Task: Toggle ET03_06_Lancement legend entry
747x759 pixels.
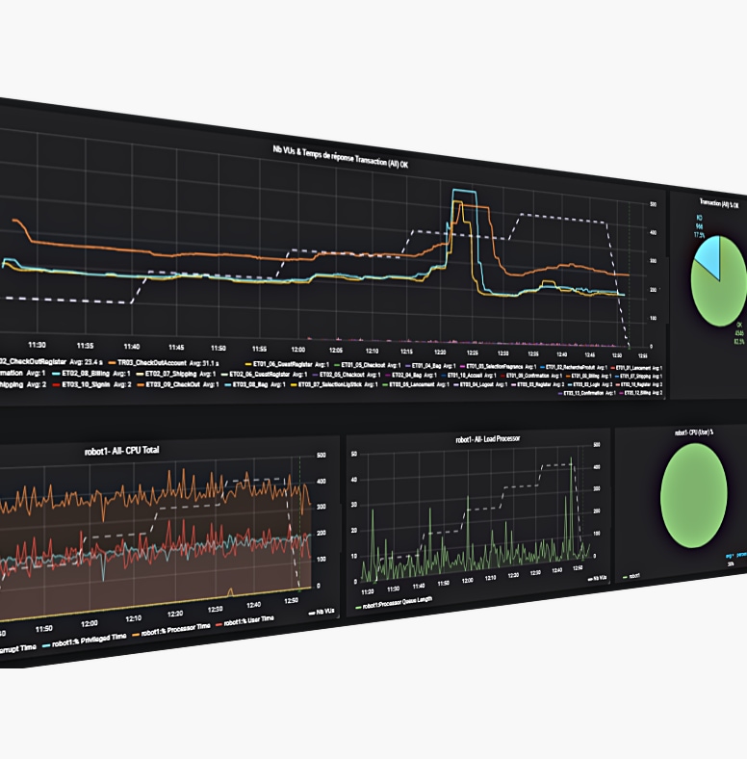Action: pos(416,384)
